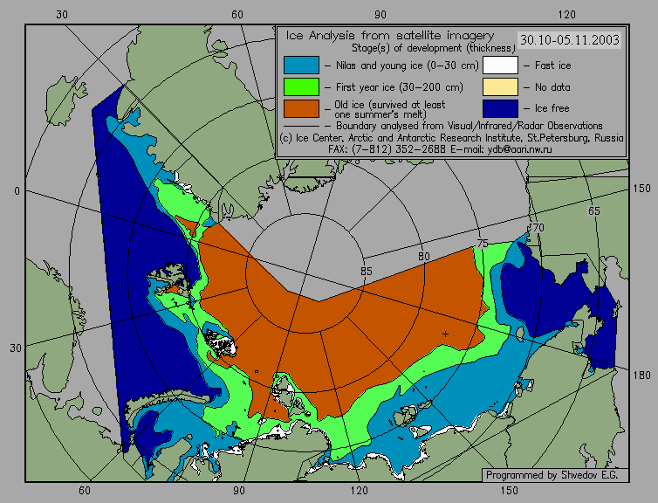This screenshot has height=503, width=658.
Task: Click the bottom 60 longitude label
Action: pos(85,491)
